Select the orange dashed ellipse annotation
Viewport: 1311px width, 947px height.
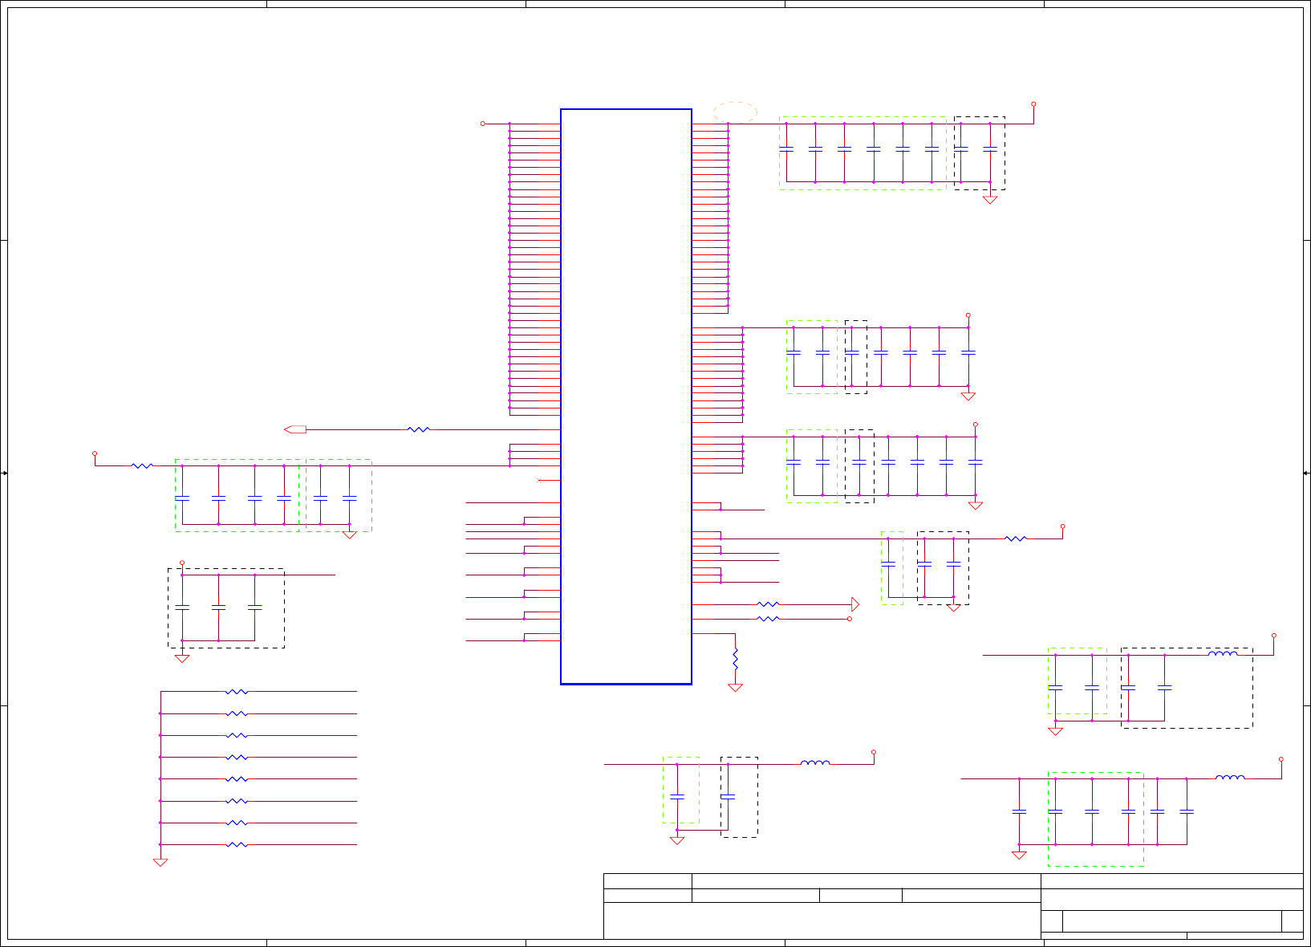click(735, 112)
